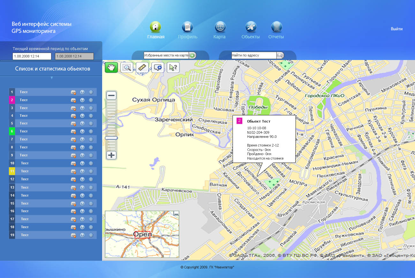Image resolution: width=415 pixels, height=278 pixels.
Task: Select the hand pan tool
Action: [x=111, y=67]
